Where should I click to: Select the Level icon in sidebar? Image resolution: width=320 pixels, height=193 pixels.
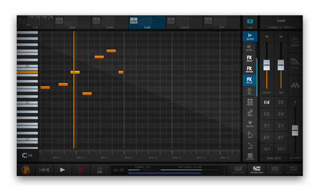249,48
